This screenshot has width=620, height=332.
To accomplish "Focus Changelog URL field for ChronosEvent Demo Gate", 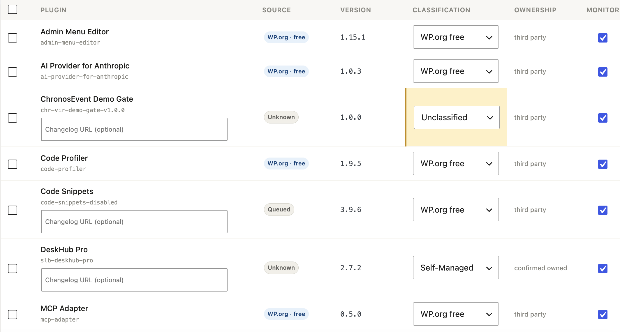I will pyautogui.click(x=134, y=129).
